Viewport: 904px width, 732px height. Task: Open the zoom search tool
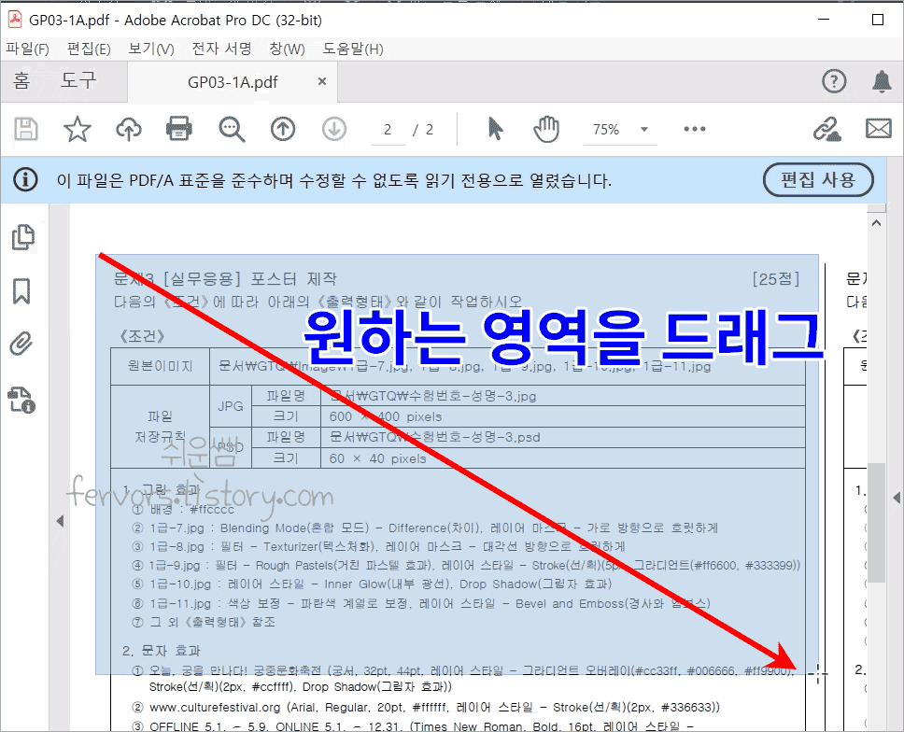(232, 129)
